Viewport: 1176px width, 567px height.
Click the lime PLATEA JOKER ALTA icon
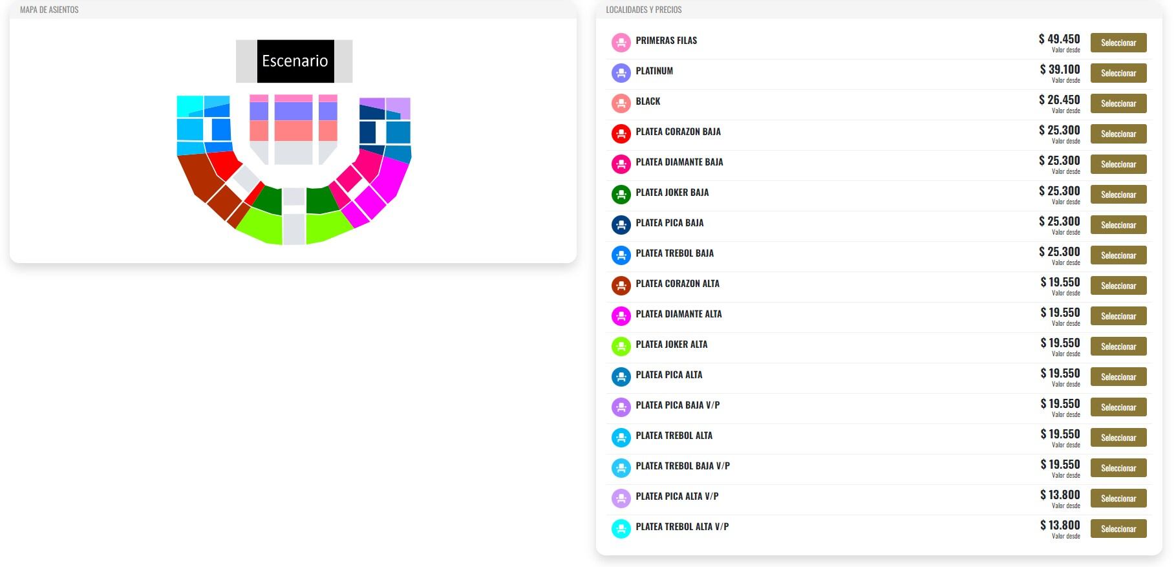[621, 347]
